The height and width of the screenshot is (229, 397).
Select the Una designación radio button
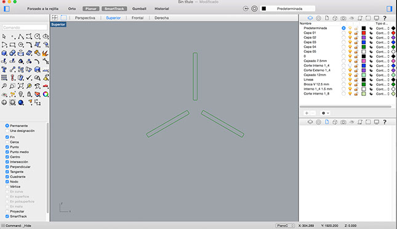7,131
